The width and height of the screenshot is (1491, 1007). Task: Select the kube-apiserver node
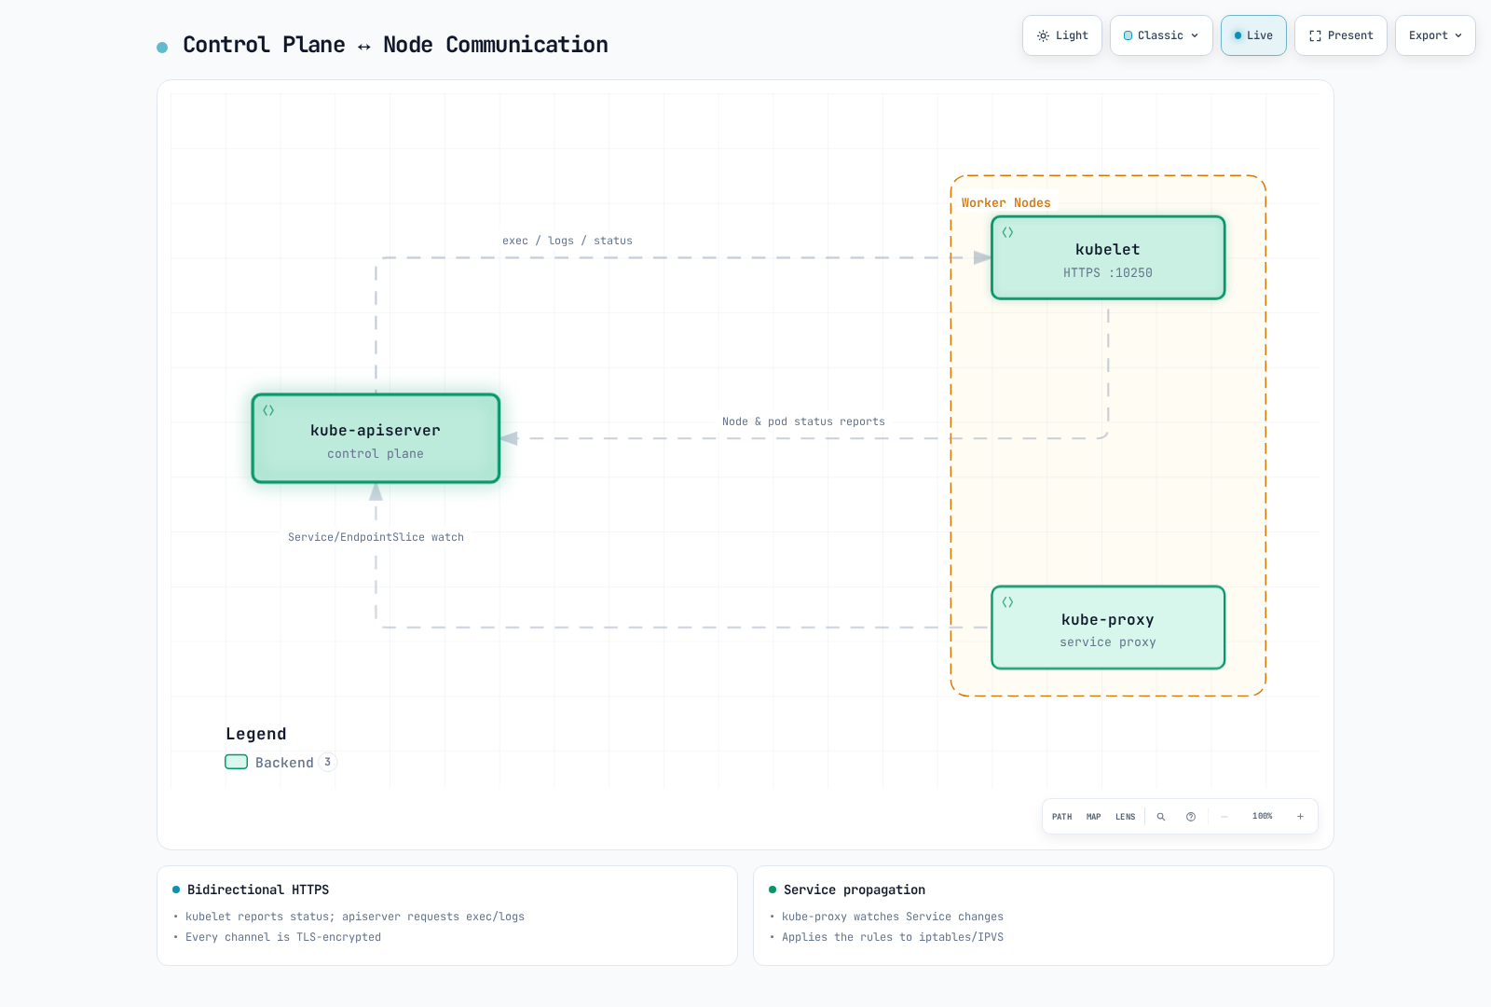tap(376, 438)
